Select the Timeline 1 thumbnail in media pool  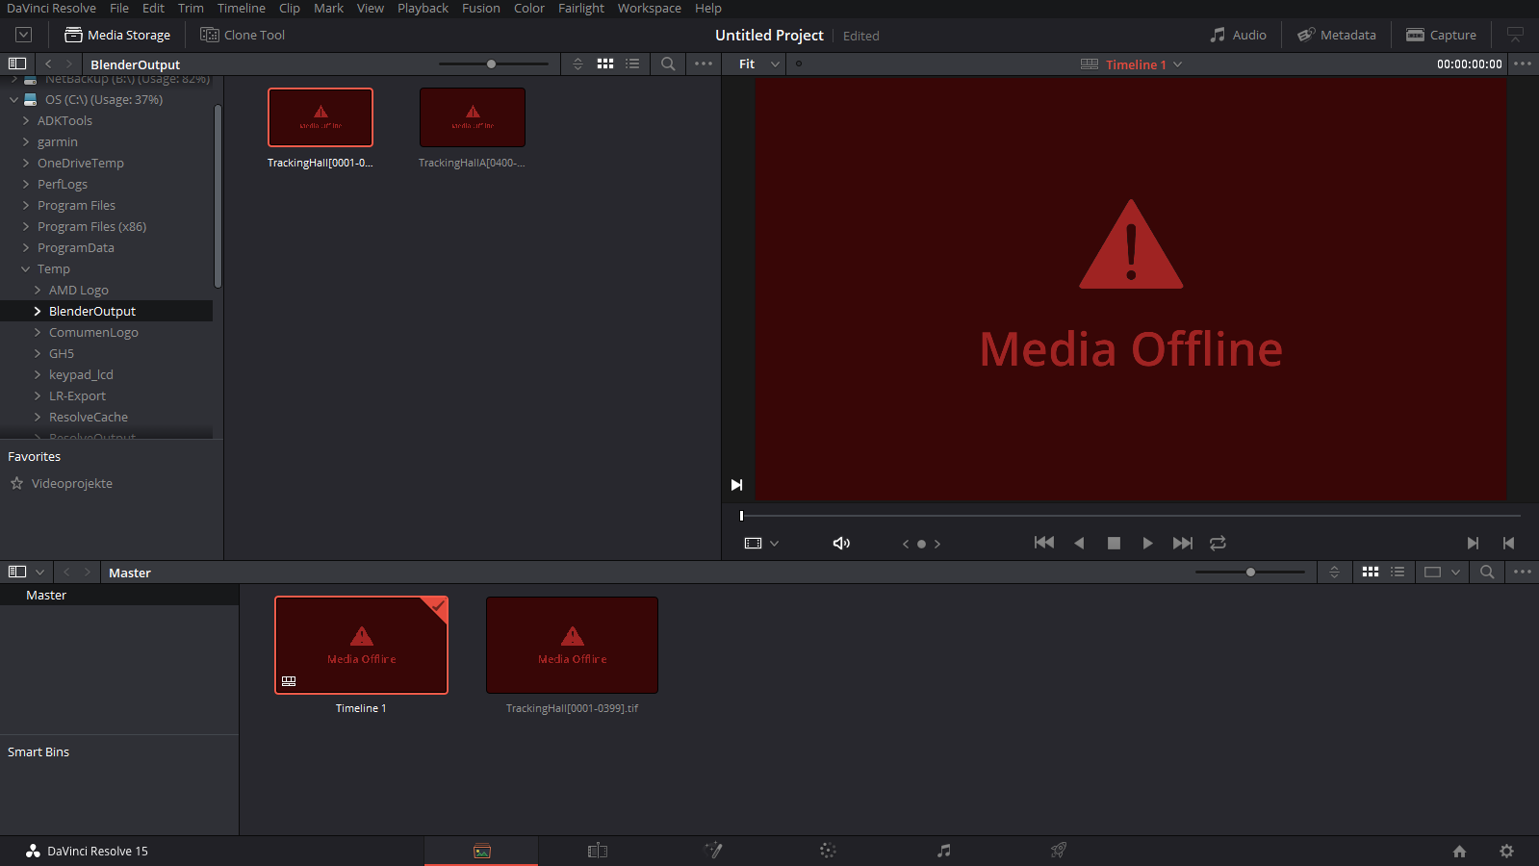tap(361, 645)
